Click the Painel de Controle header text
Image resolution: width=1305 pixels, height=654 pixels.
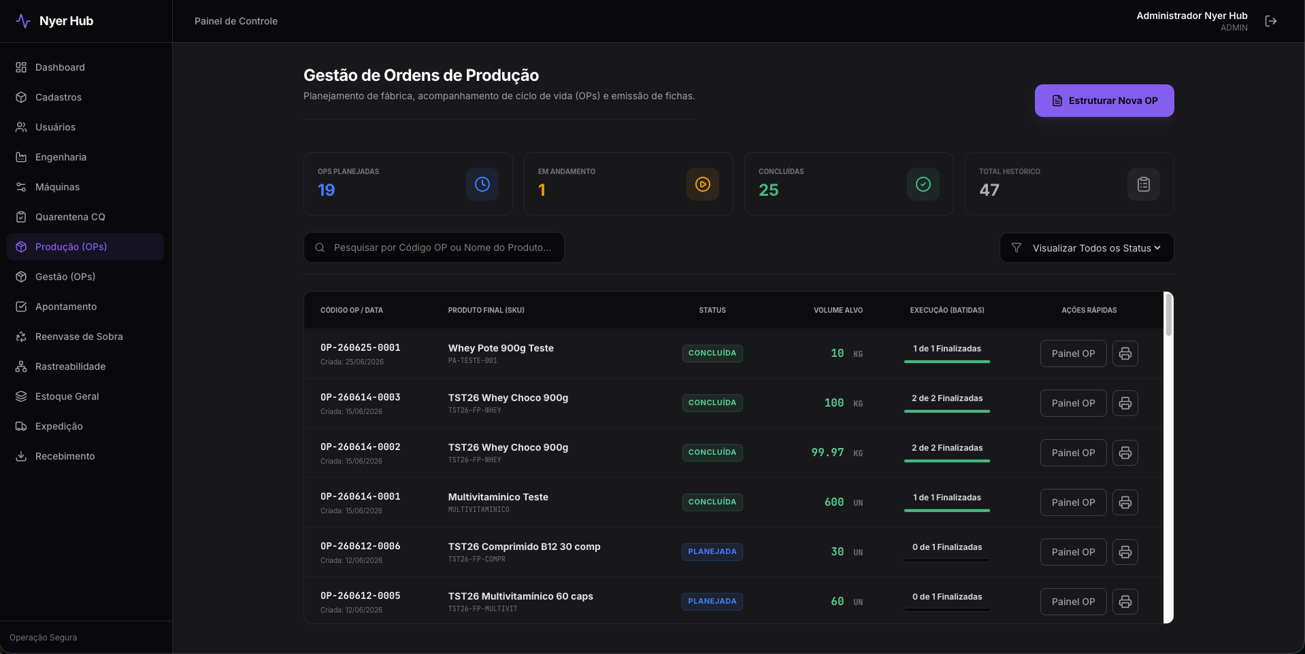[x=236, y=21]
